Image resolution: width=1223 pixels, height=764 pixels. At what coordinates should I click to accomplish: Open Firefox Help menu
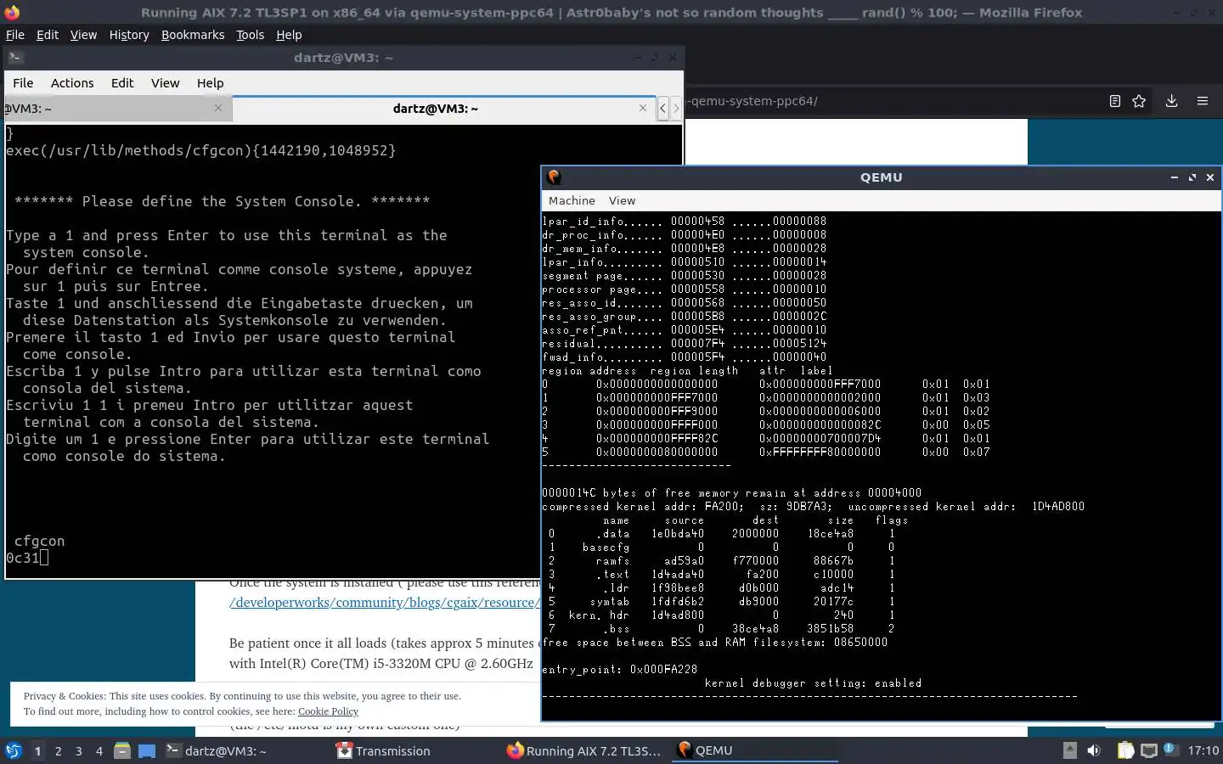(x=289, y=35)
